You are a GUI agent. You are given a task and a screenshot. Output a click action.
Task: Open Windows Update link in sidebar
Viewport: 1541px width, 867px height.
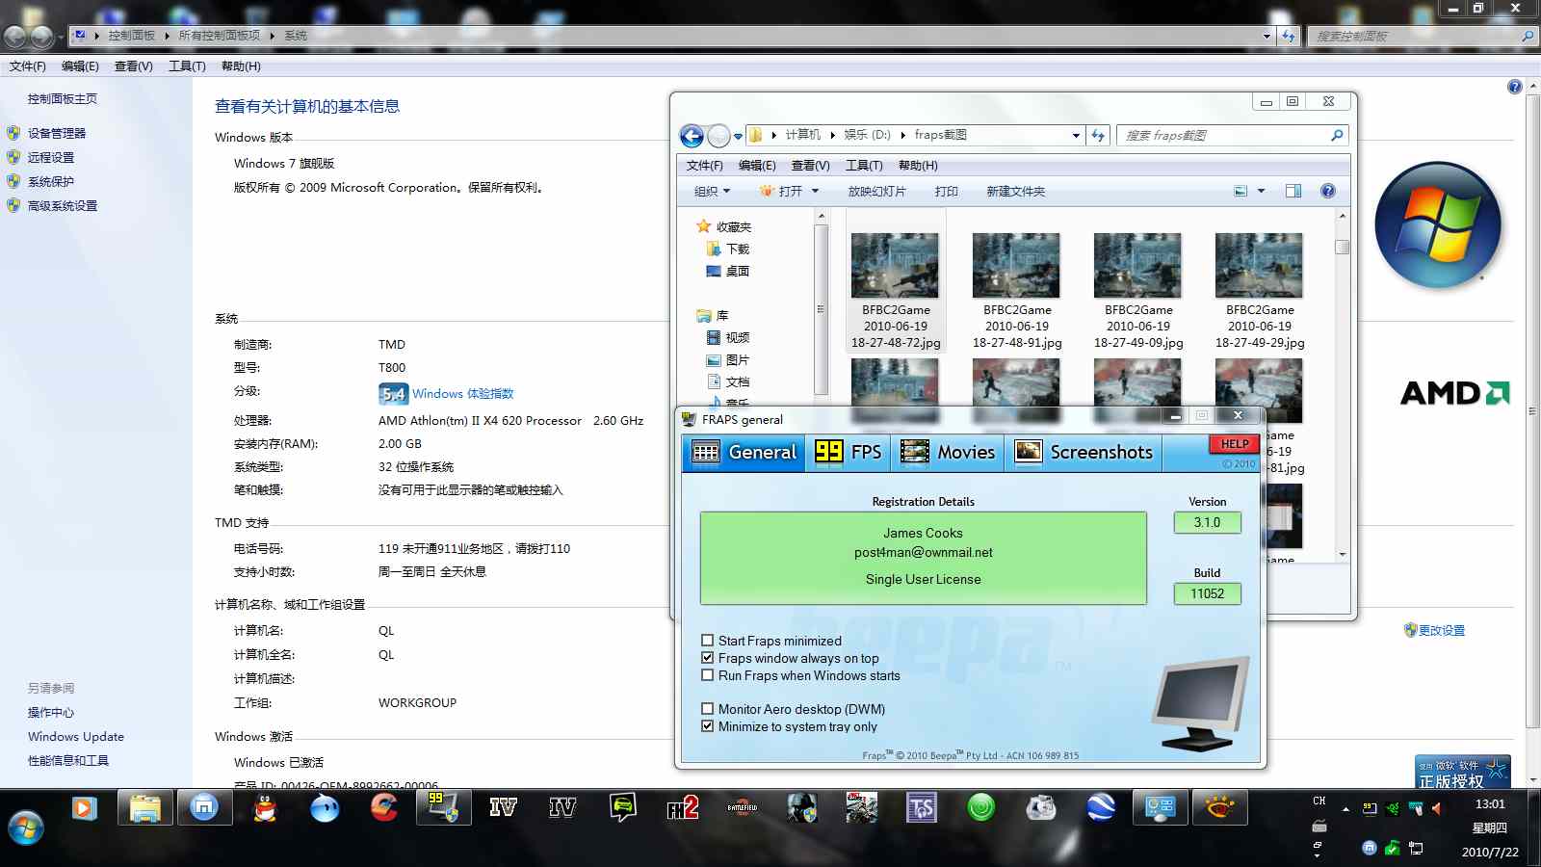pyautogui.click(x=76, y=737)
